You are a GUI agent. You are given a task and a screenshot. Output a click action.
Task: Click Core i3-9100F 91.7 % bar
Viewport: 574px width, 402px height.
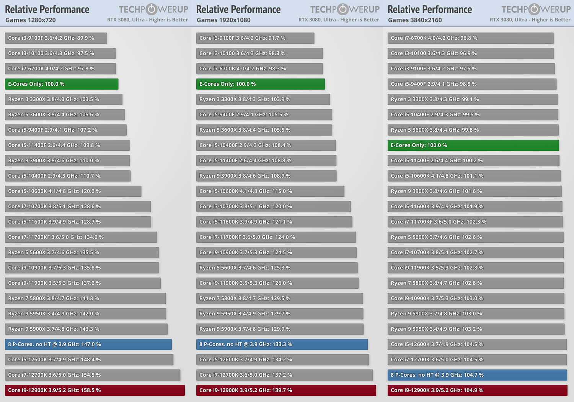point(255,38)
